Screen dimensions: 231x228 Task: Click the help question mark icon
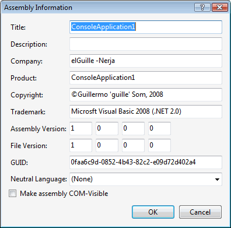click(202, 8)
